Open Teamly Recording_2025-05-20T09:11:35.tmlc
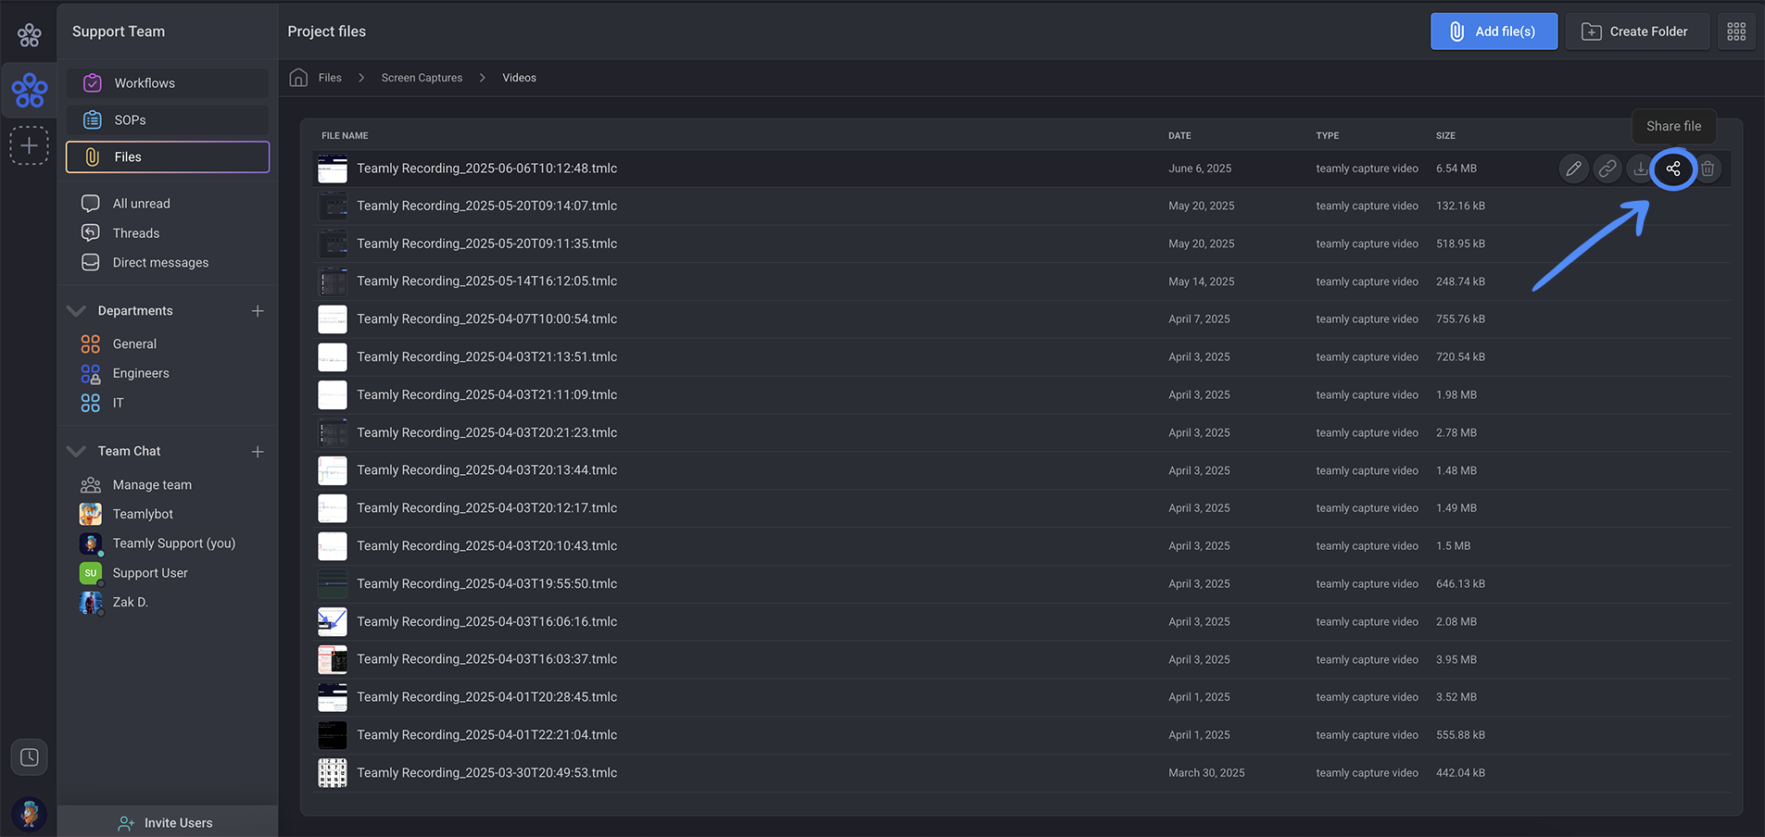This screenshot has height=837, width=1765. coord(487,244)
